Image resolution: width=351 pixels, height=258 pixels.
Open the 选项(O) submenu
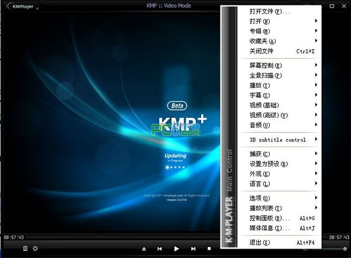pos(280,198)
